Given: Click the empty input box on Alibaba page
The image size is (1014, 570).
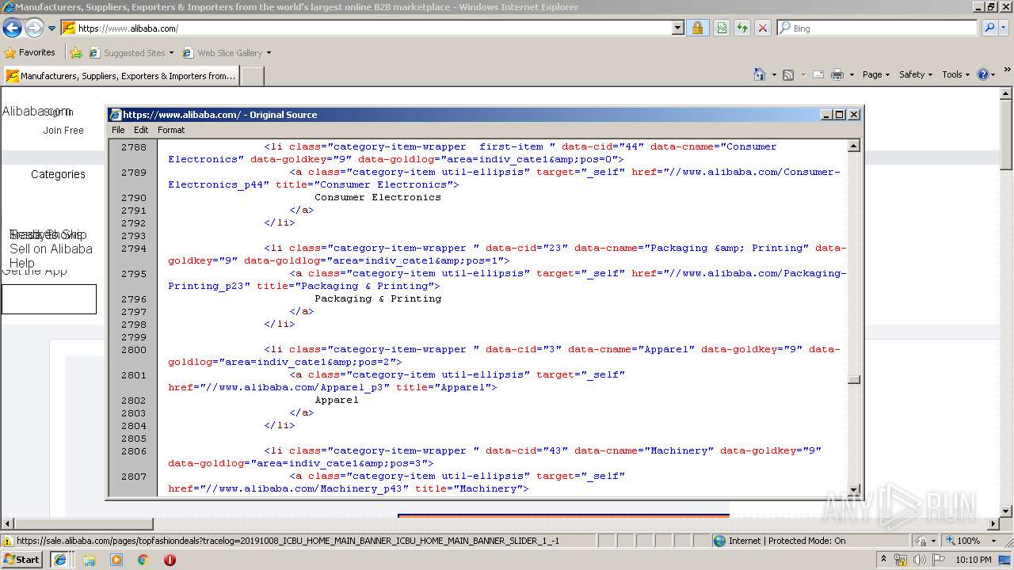Looking at the screenshot, I should pos(49,299).
